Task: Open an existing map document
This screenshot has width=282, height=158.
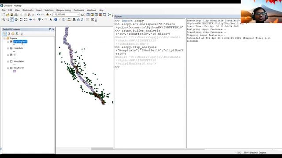Action: pyautogui.click(x=8, y=14)
